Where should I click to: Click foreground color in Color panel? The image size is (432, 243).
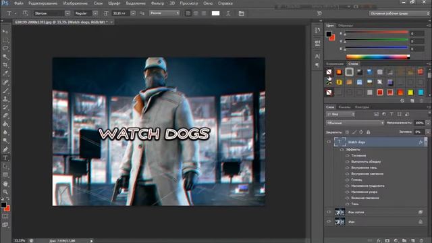(x=329, y=34)
